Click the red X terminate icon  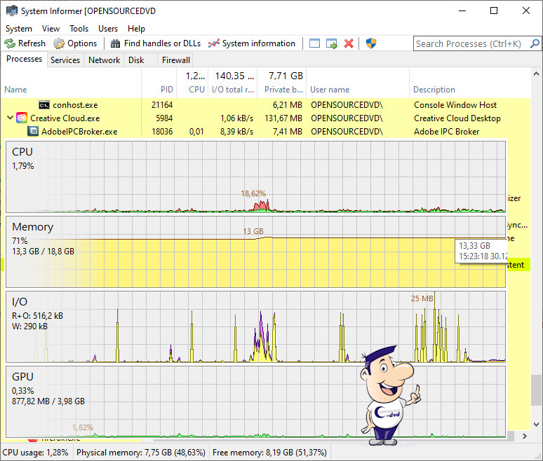coord(349,43)
